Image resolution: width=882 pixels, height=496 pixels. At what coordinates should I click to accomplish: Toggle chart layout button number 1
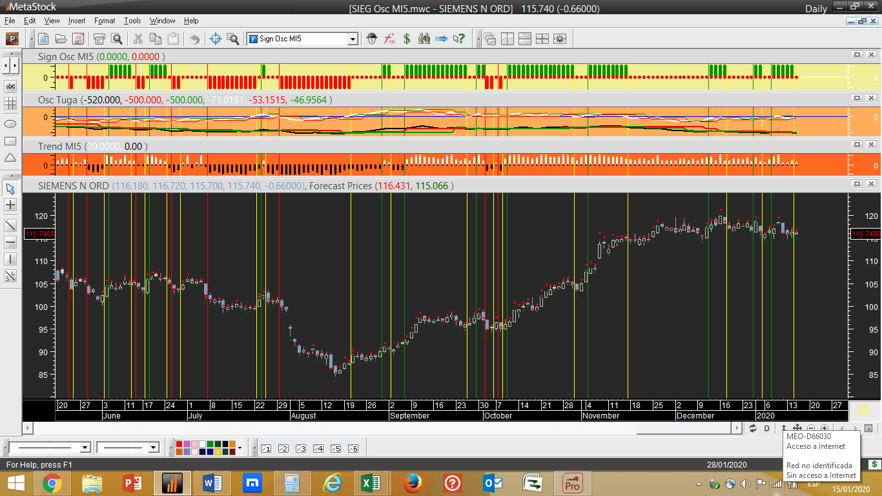coord(265,448)
